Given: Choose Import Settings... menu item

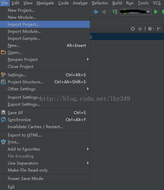Looking at the screenshot, I should (45, 97).
